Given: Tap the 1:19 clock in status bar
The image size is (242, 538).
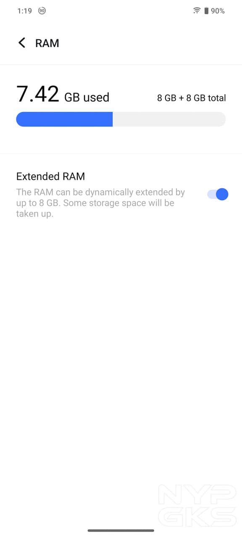Looking at the screenshot, I should point(24,11).
